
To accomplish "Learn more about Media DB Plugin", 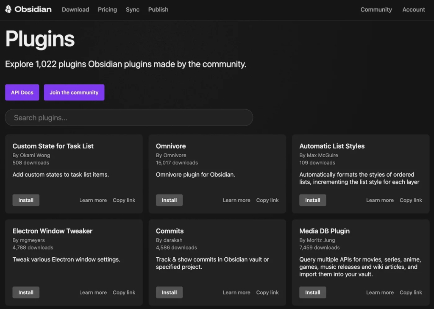I will pos(380,292).
